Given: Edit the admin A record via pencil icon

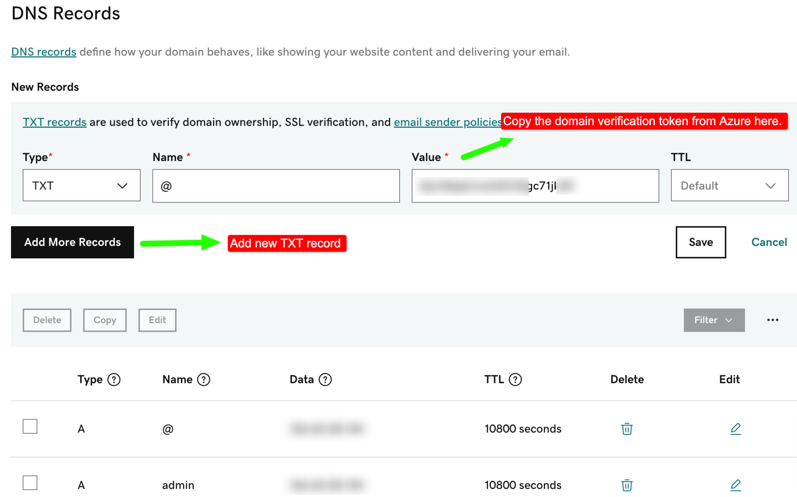Looking at the screenshot, I should 736,485.
